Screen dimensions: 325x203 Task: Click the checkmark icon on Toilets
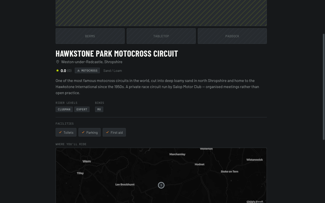(60, 132)
